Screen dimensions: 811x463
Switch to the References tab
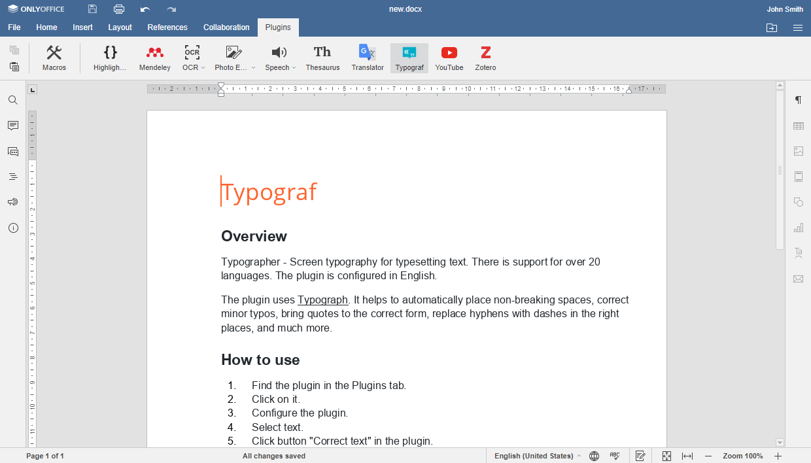click(x=167, y=27)
